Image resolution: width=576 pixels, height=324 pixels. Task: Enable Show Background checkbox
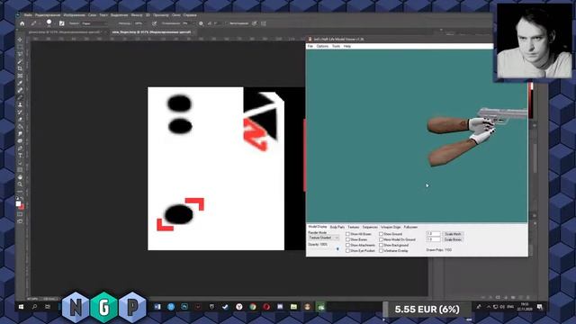click(381, 245)
